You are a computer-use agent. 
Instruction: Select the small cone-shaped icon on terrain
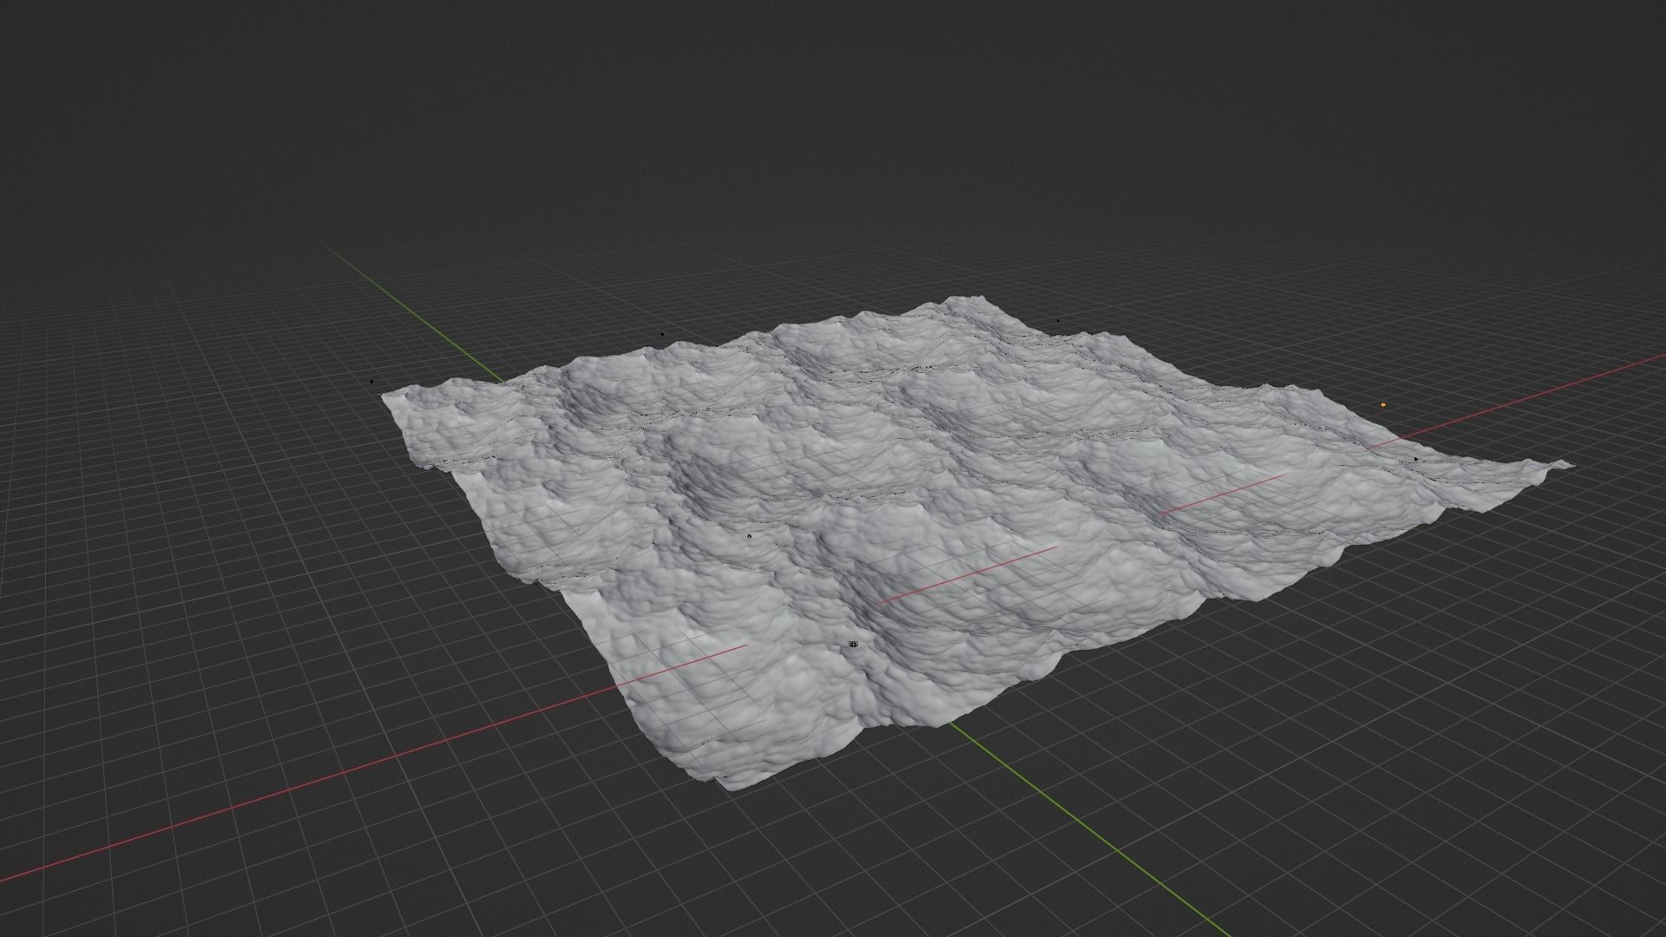749,536
